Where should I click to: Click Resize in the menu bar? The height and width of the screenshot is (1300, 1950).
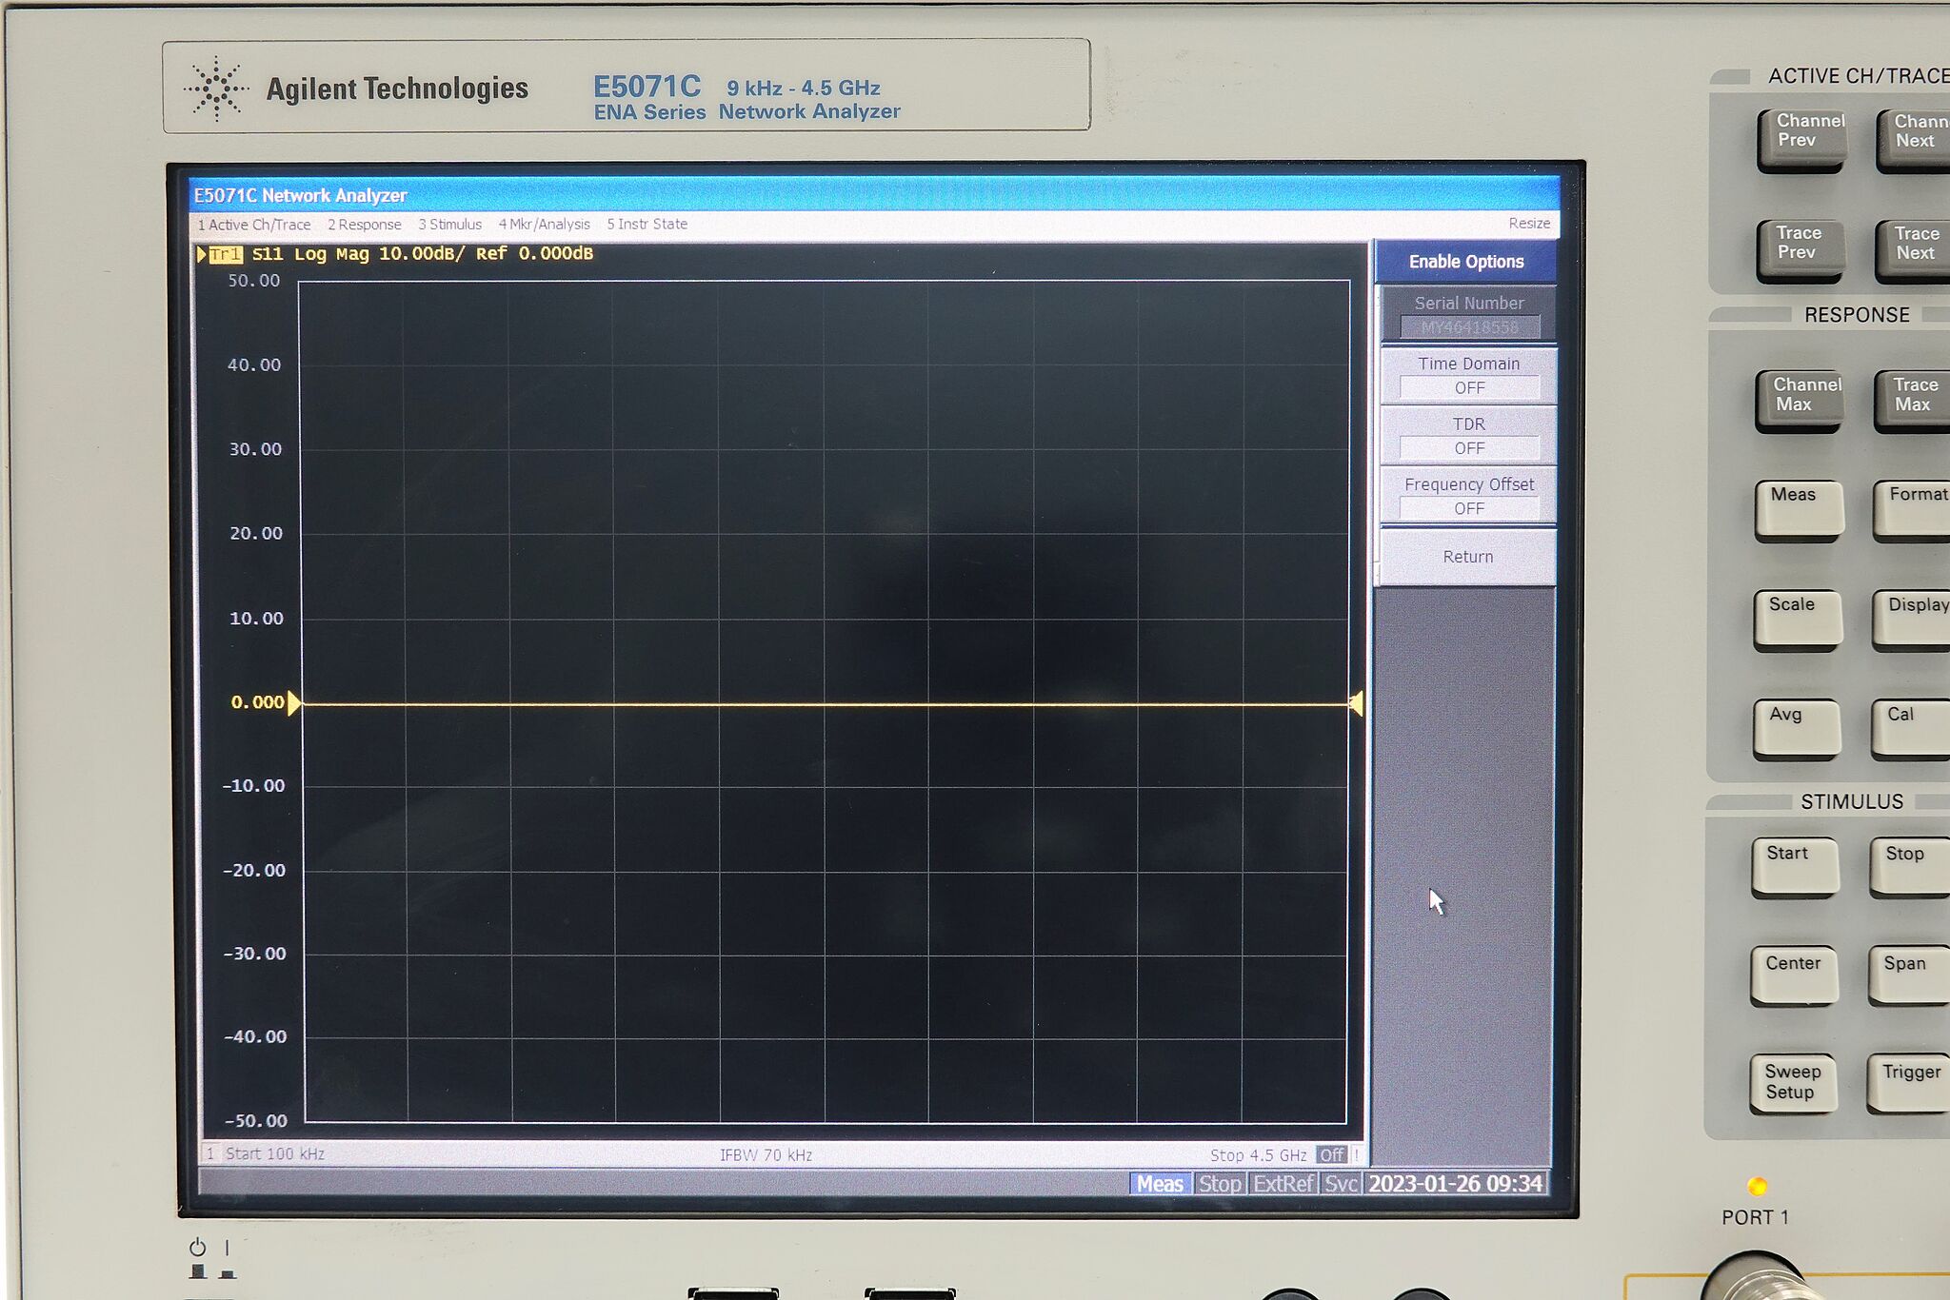pos(1529,224)
